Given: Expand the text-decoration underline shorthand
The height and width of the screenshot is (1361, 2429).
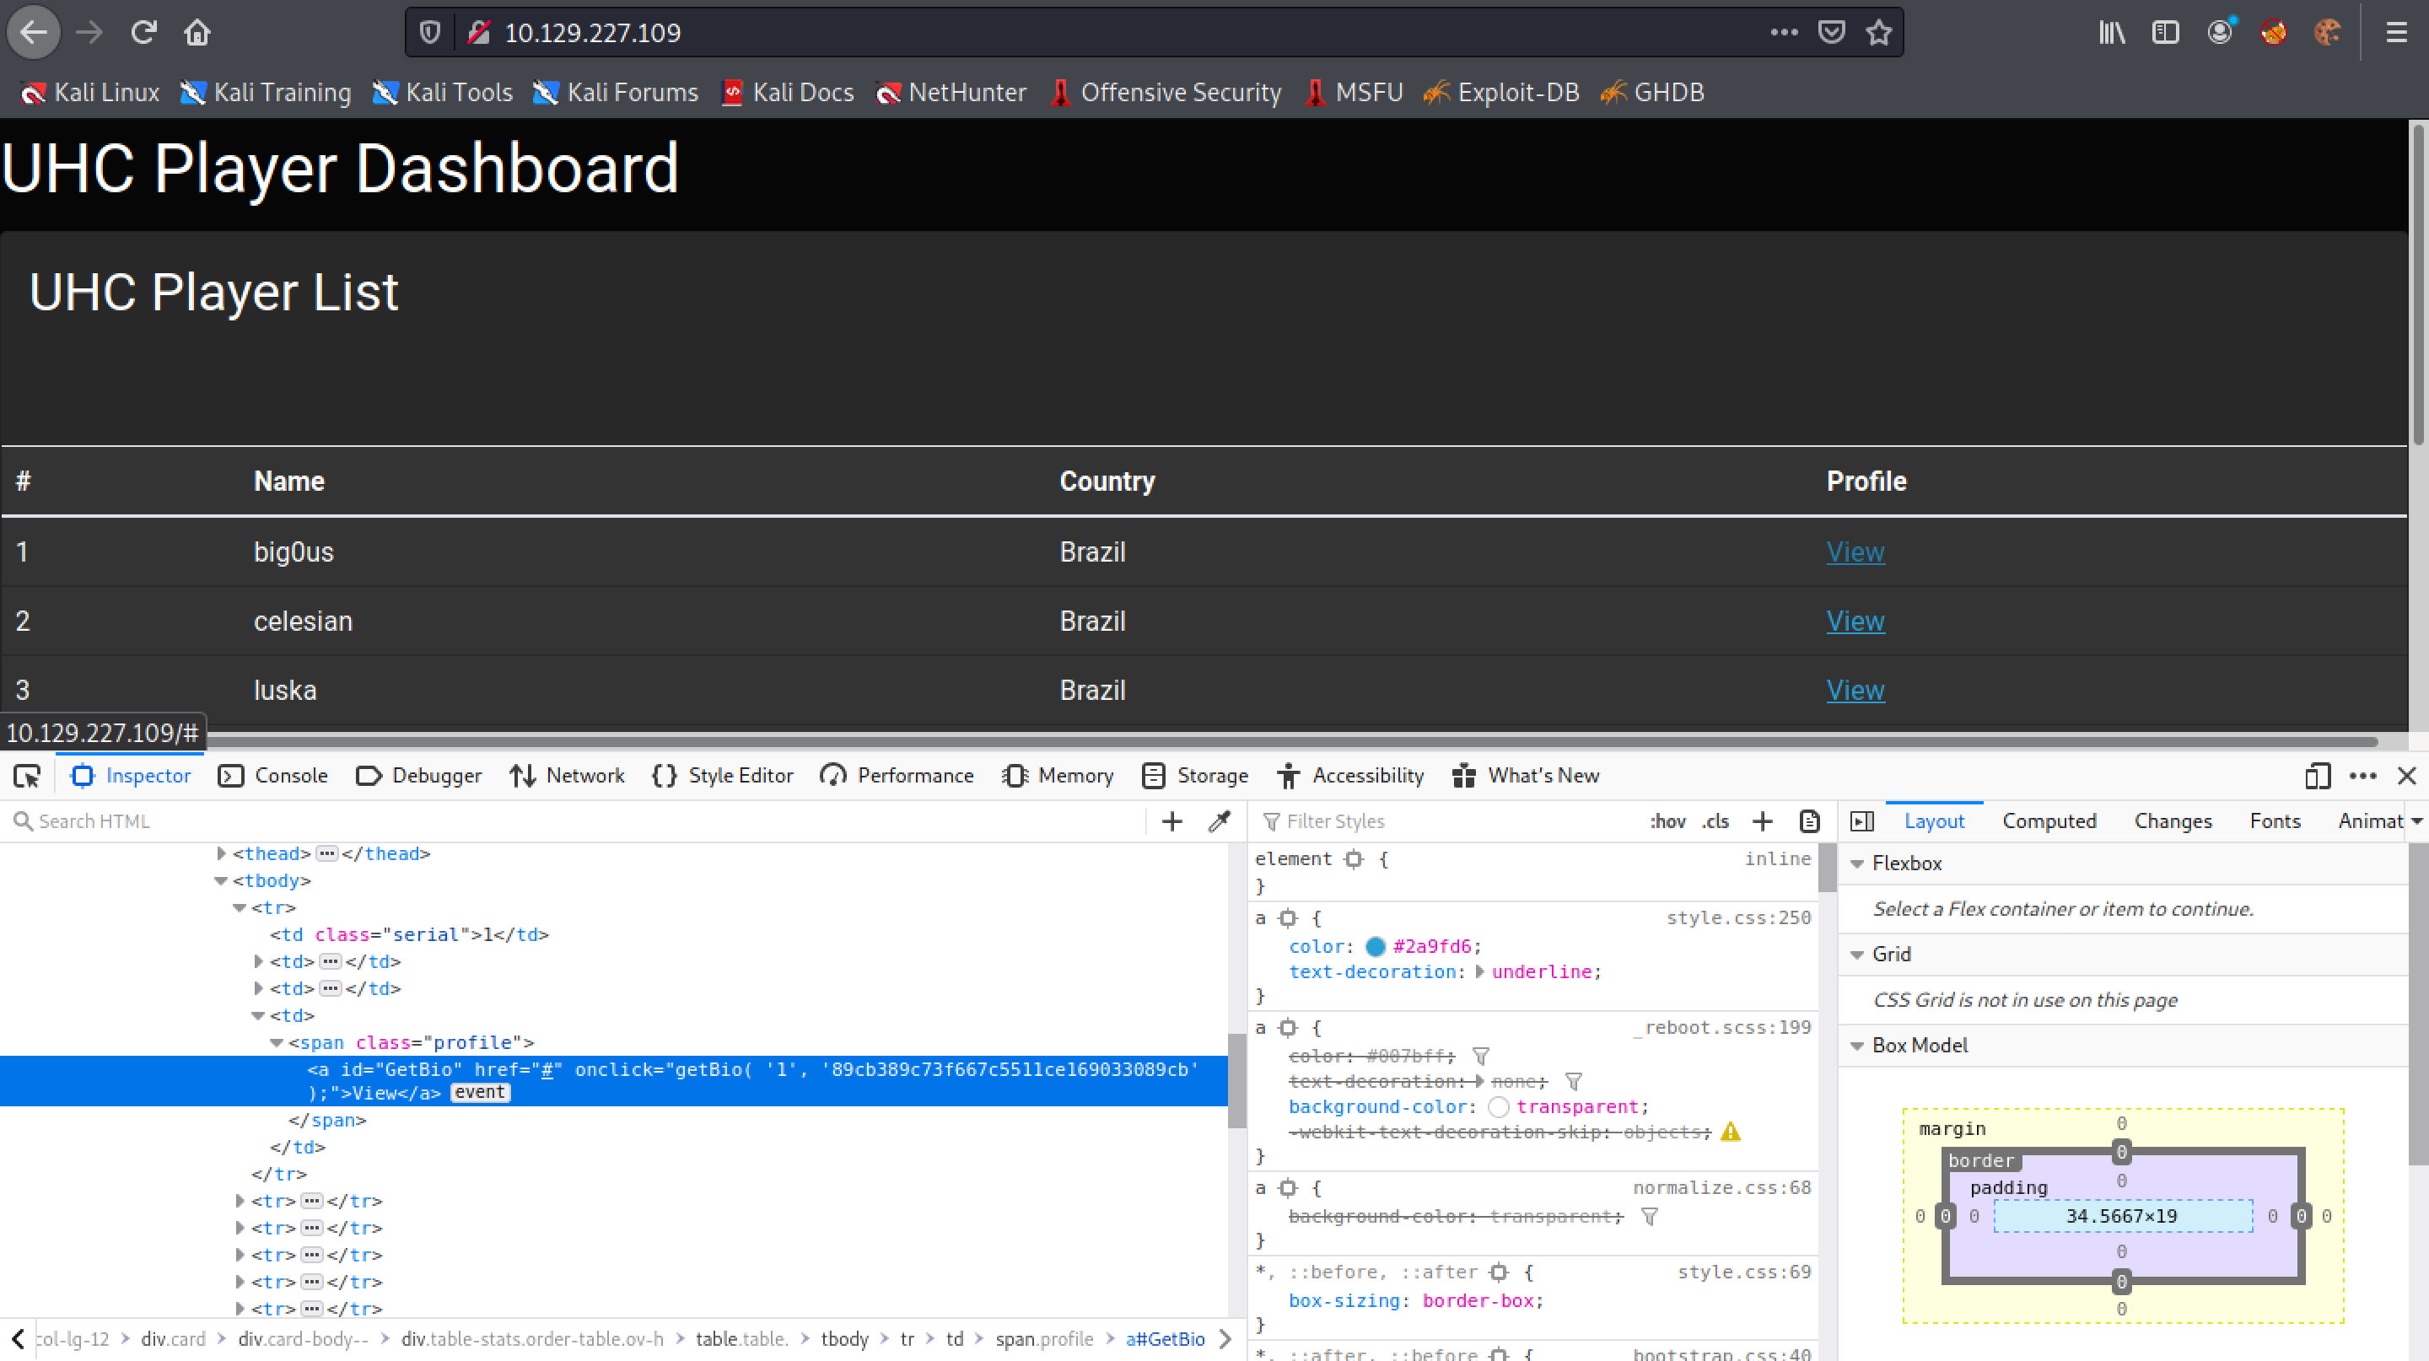Looking at the screenshot, I should click(1478, 972).
